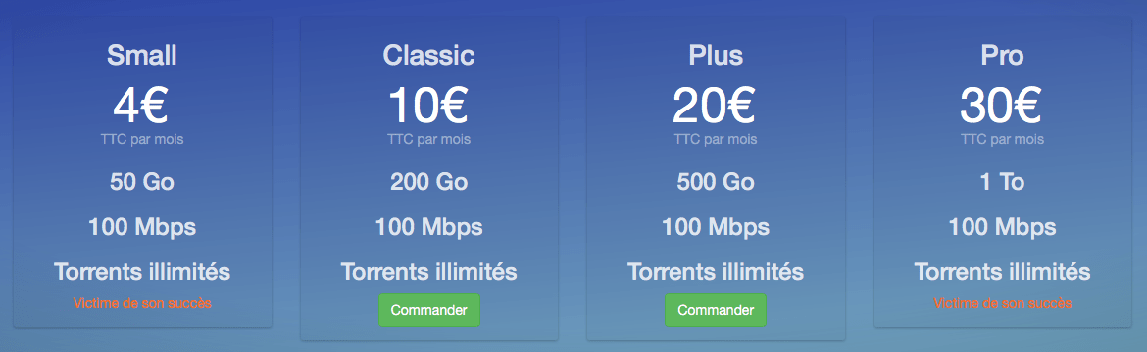Image resolution: width=1147 pixels, height=352 pixels.
Task: Select the Small plan title
Action: 142,55
